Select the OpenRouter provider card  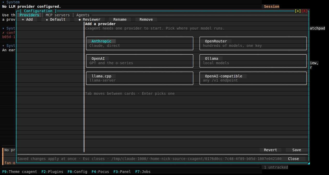[x=253, y=43]
